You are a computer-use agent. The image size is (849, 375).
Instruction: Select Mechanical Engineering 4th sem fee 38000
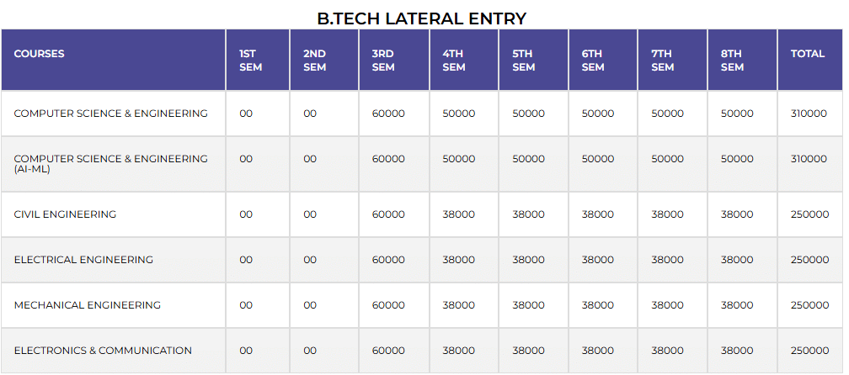coord(458,305)
